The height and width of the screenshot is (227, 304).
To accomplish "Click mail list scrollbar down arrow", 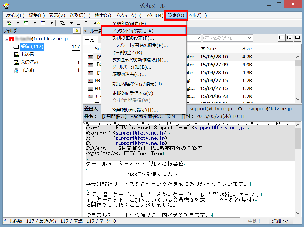I will 298,99.
